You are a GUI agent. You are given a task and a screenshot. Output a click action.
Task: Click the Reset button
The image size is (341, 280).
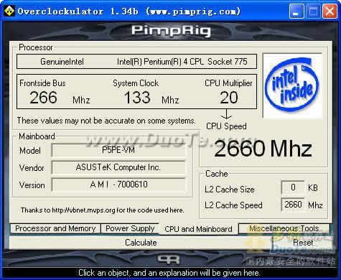[x=303, y=243]
